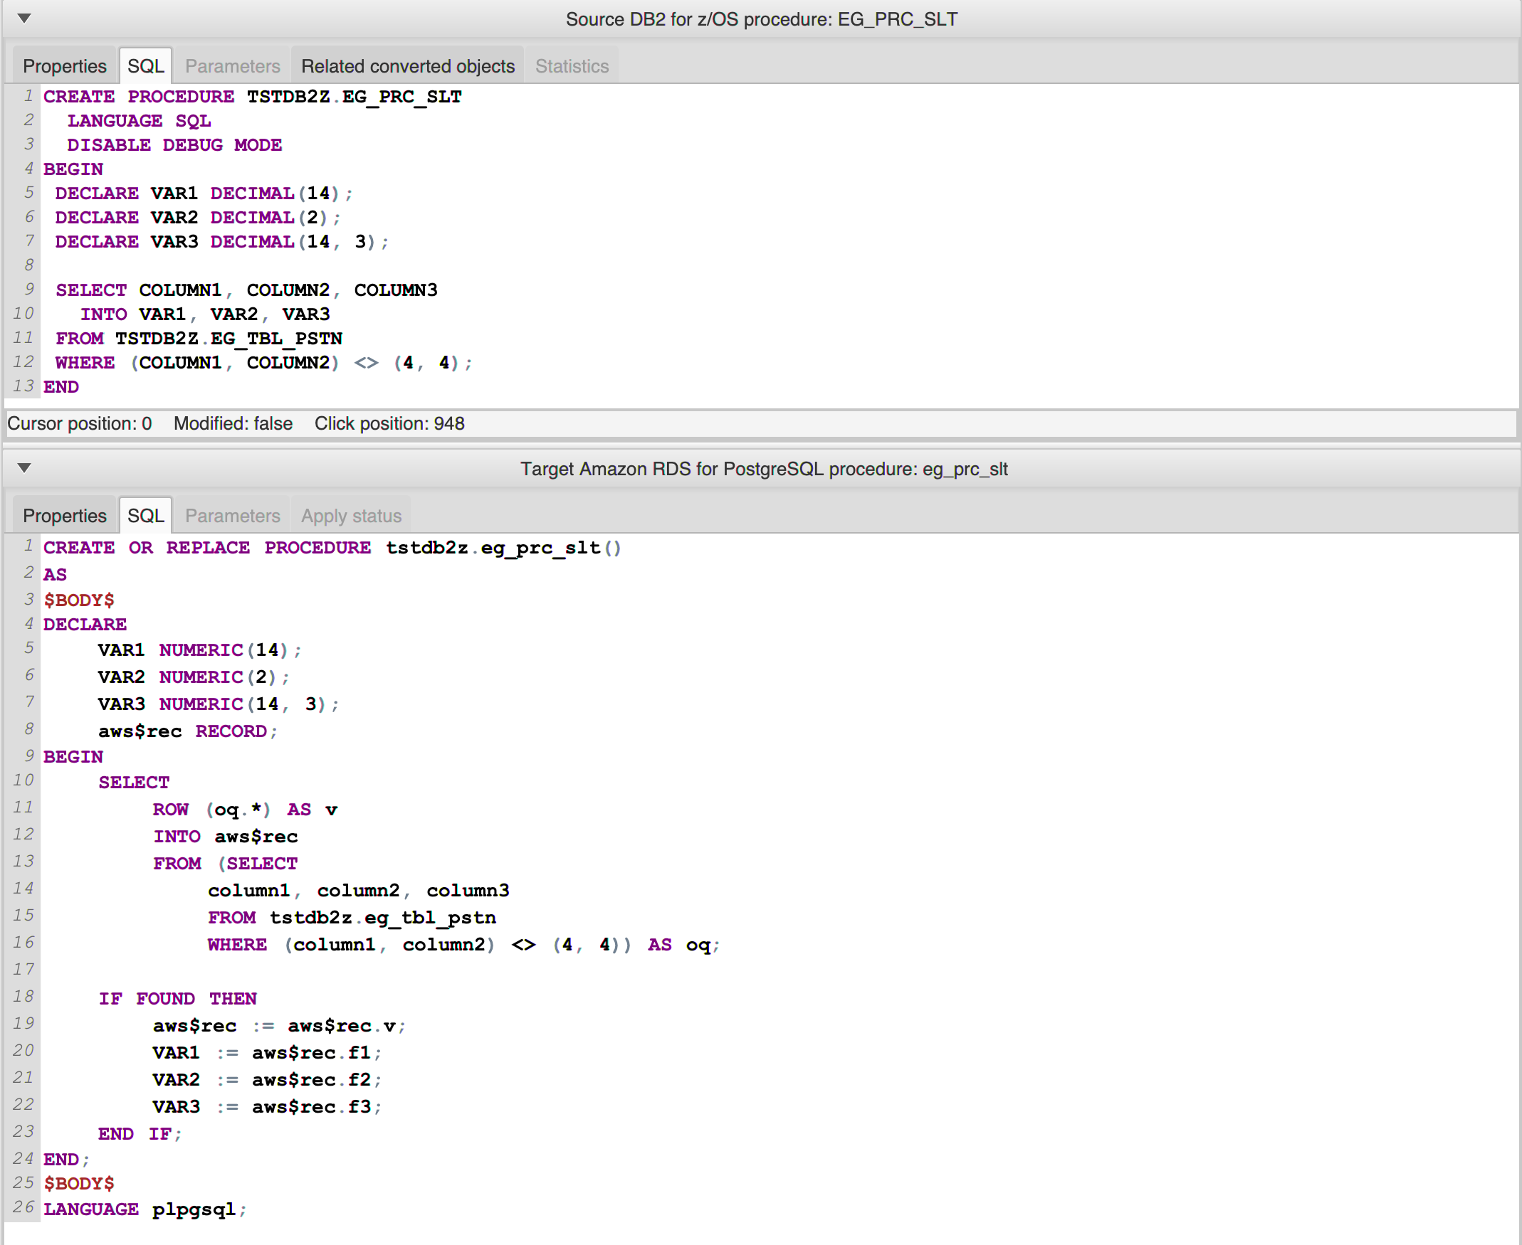Collapse the Source DB2 procedure panel
Viewport: 1522px width, 1245px height.
tap(23, 18)
